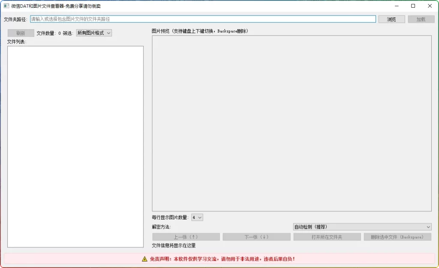Click the empty 文件列表 file list panel
Viewport: 439px width, 268px height.
coord(75,146)
